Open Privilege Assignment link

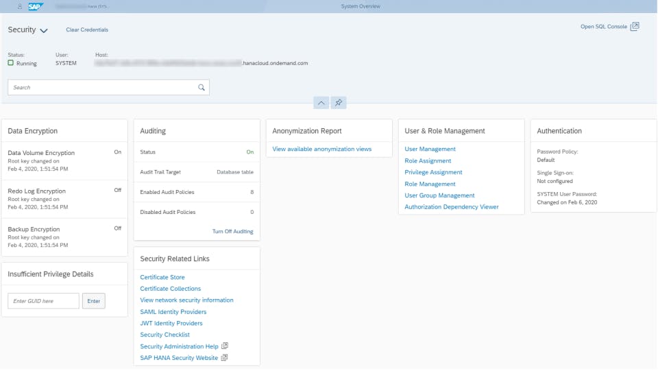pyautogui.click(x=433, y=172)
